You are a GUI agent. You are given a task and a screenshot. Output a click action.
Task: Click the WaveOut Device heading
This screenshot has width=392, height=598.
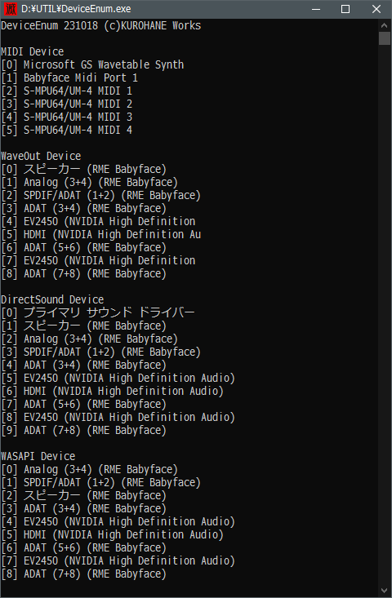(41, 156)
